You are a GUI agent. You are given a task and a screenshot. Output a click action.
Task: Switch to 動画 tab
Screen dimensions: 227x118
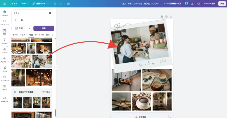(48, 35)
